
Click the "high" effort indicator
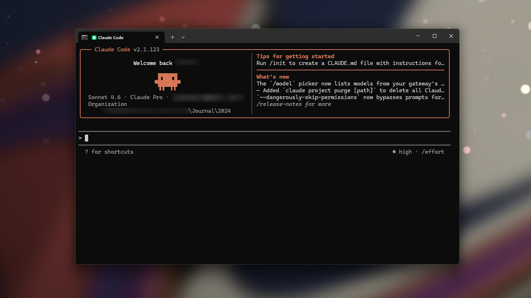click(402, 152)
